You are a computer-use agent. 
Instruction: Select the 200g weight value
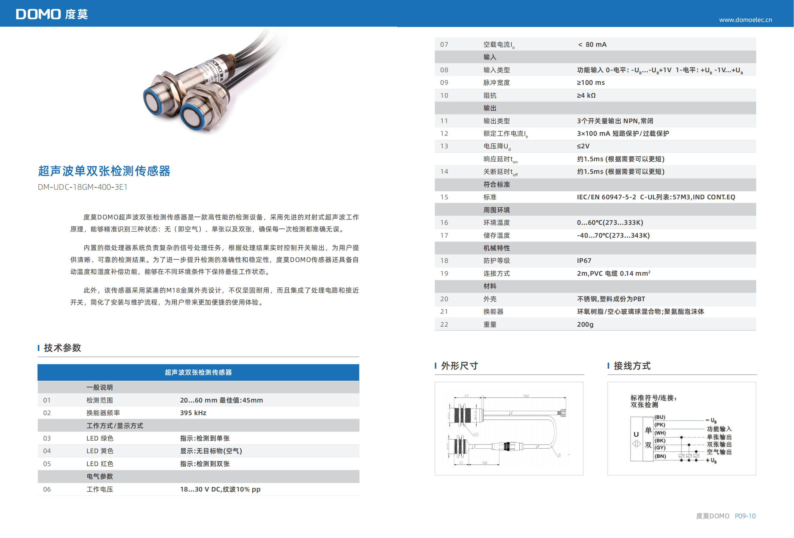click(585, 324)
